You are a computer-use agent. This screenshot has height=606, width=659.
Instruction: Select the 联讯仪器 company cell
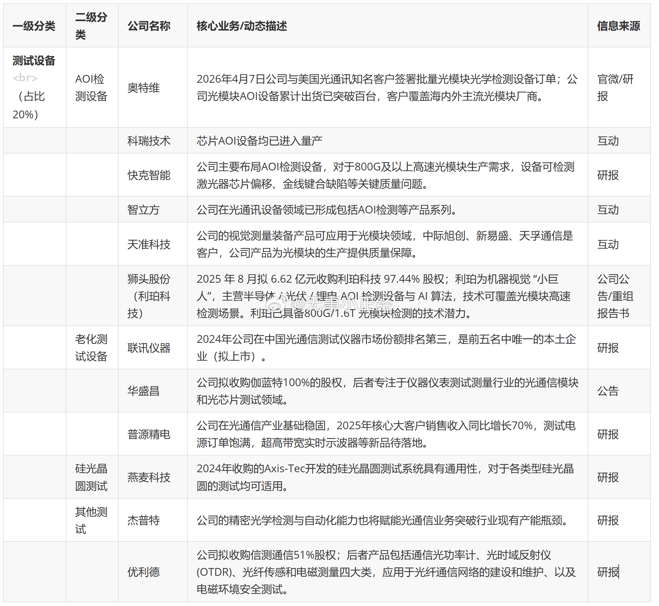tap(149, 348)
